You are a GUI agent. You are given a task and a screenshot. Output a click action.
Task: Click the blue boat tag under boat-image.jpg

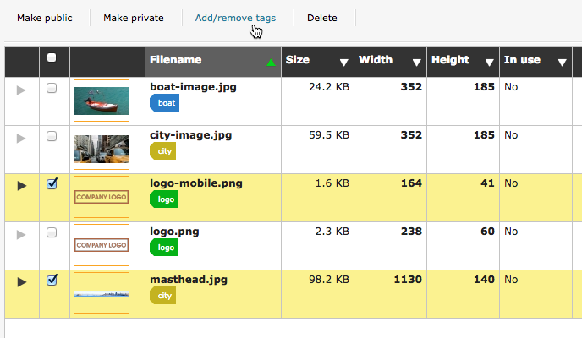tap(166, 102)
